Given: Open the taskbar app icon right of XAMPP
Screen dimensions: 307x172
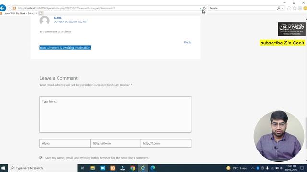Looking at the screenshot, I should tap(123, 168).
